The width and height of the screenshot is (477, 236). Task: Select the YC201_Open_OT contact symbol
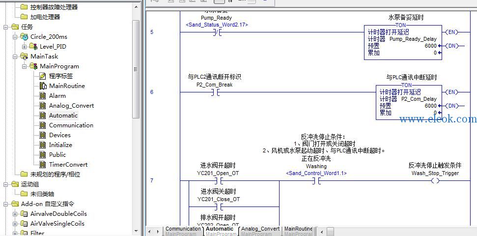tap(218, 180)
